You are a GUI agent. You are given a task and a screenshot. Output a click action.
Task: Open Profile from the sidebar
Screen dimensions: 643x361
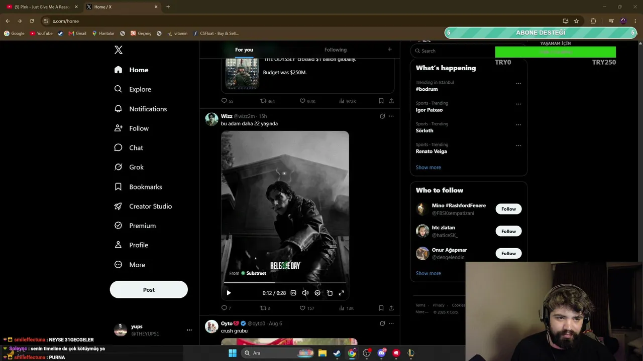(x=131, y=245)
